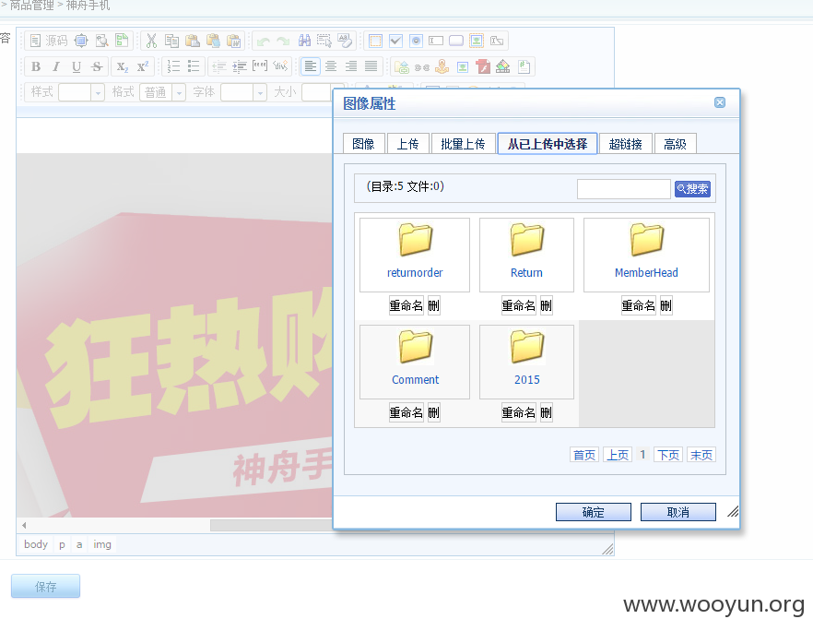Screen dimensions: 813x631
Task: Click the 搜索 search button
Action: coord(693,189)
